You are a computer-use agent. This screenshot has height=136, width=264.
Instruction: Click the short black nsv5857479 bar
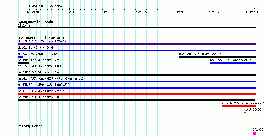23,63
